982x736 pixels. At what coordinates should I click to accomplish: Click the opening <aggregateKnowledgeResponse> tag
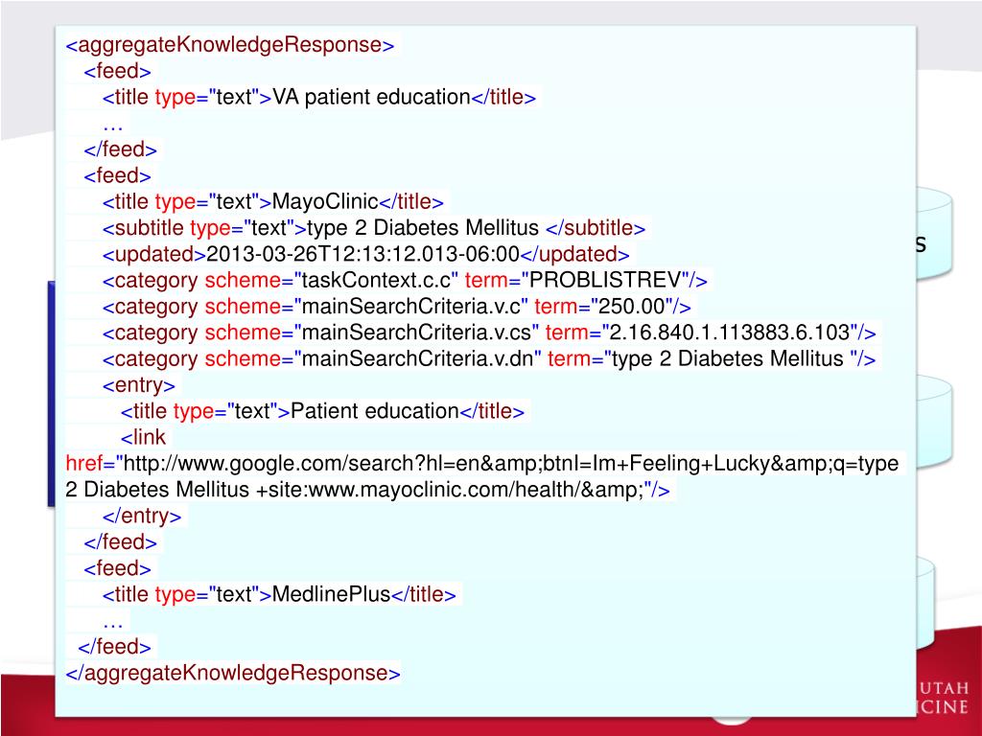coord(230,45)
